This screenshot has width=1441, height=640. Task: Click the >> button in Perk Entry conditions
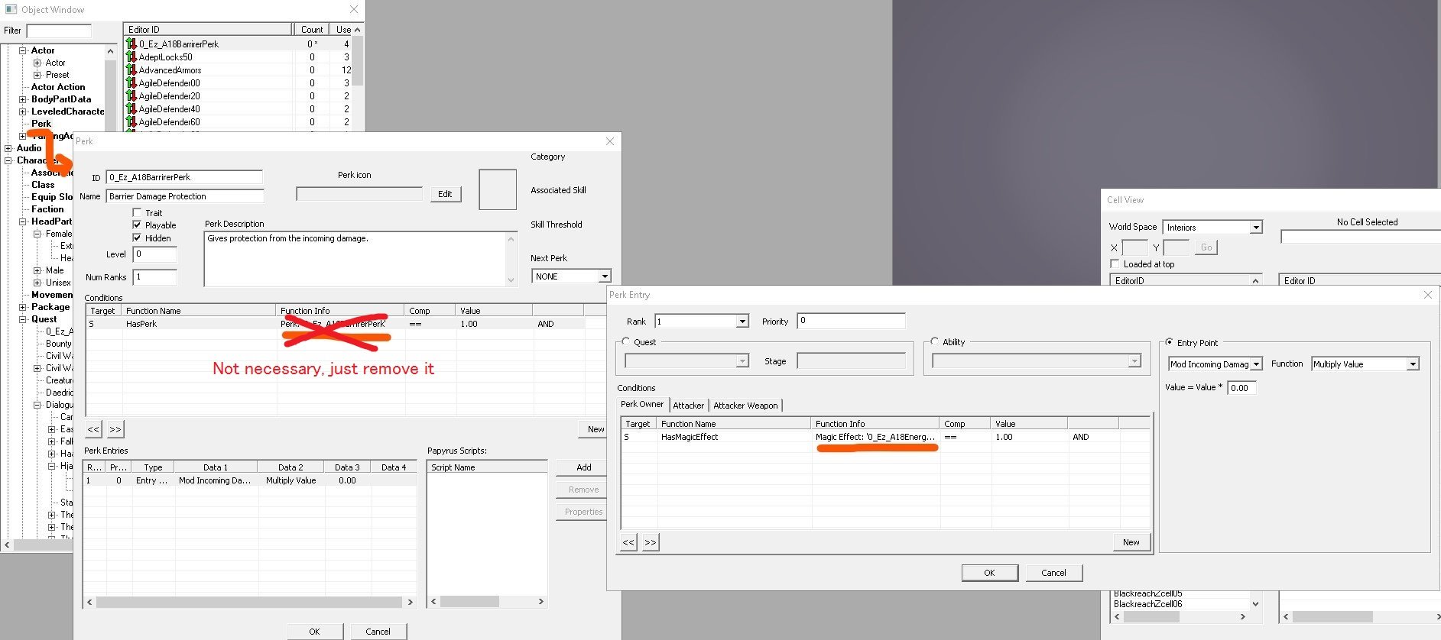(x=651, y=542)
